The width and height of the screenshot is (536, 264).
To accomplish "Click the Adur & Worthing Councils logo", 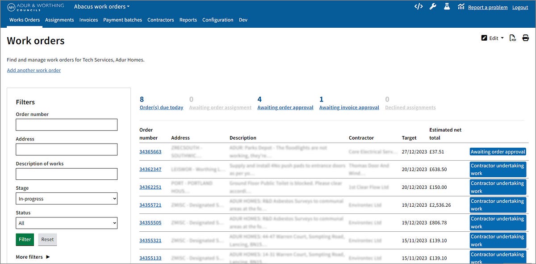I will point(36,6).
